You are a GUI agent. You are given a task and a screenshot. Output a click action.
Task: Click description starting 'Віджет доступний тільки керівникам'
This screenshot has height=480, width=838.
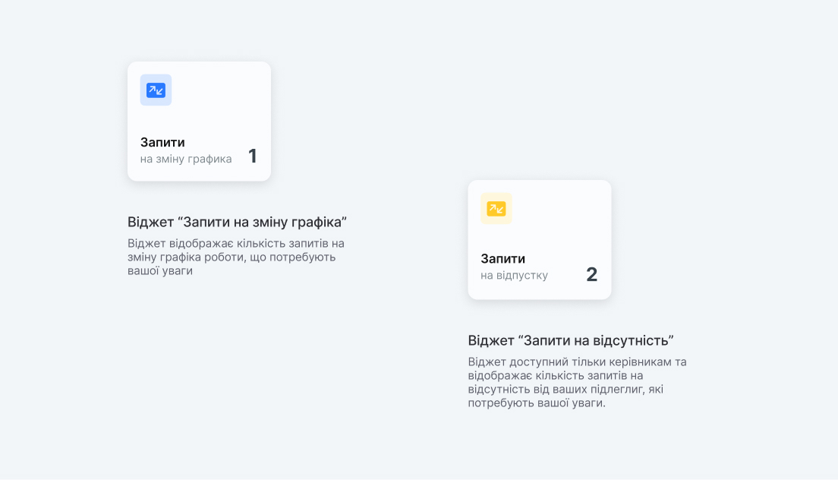point(577,382)
